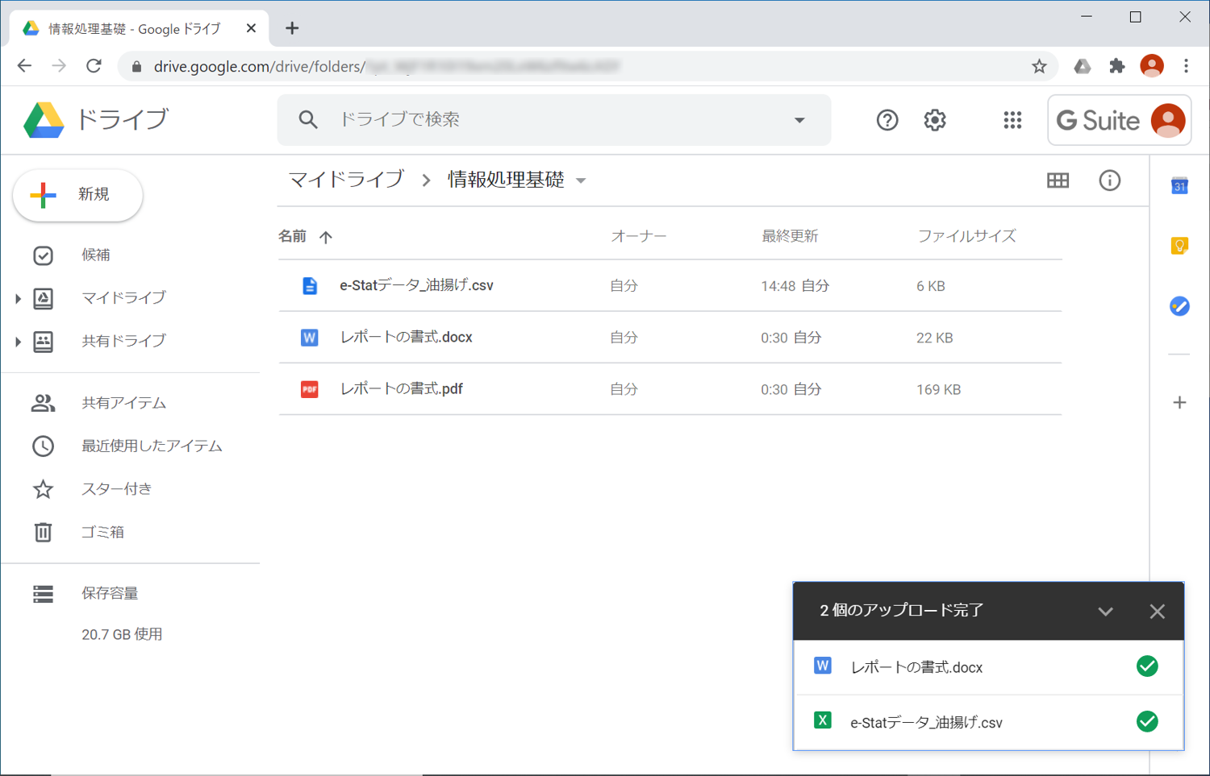
Task: Click the search magnifier icon
Action: [x=308, y=120]
